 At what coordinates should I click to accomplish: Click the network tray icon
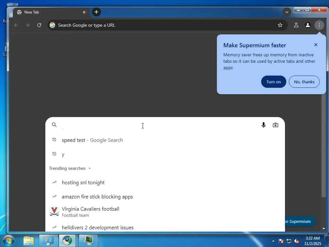[289, 241]
